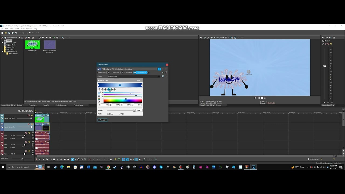Viewport: 345px width, 194px height.
Task: Click the Amount value input field
Action: click(x=138, y=110)
